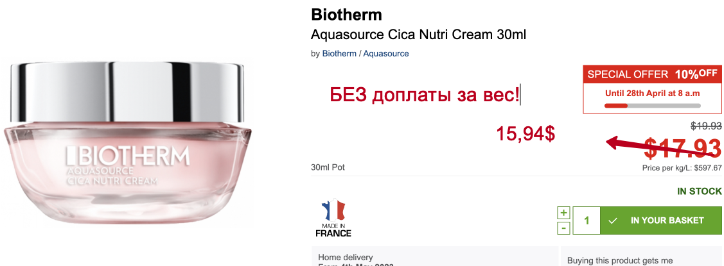
Task: Click the IN STOCK status label
Action: (x=700, y=191)
